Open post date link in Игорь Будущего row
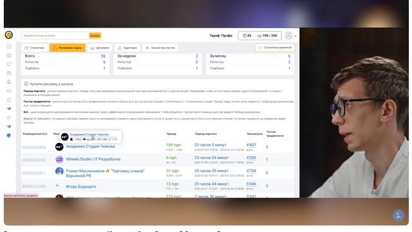412x232 pixels. (x=34, y=186)
